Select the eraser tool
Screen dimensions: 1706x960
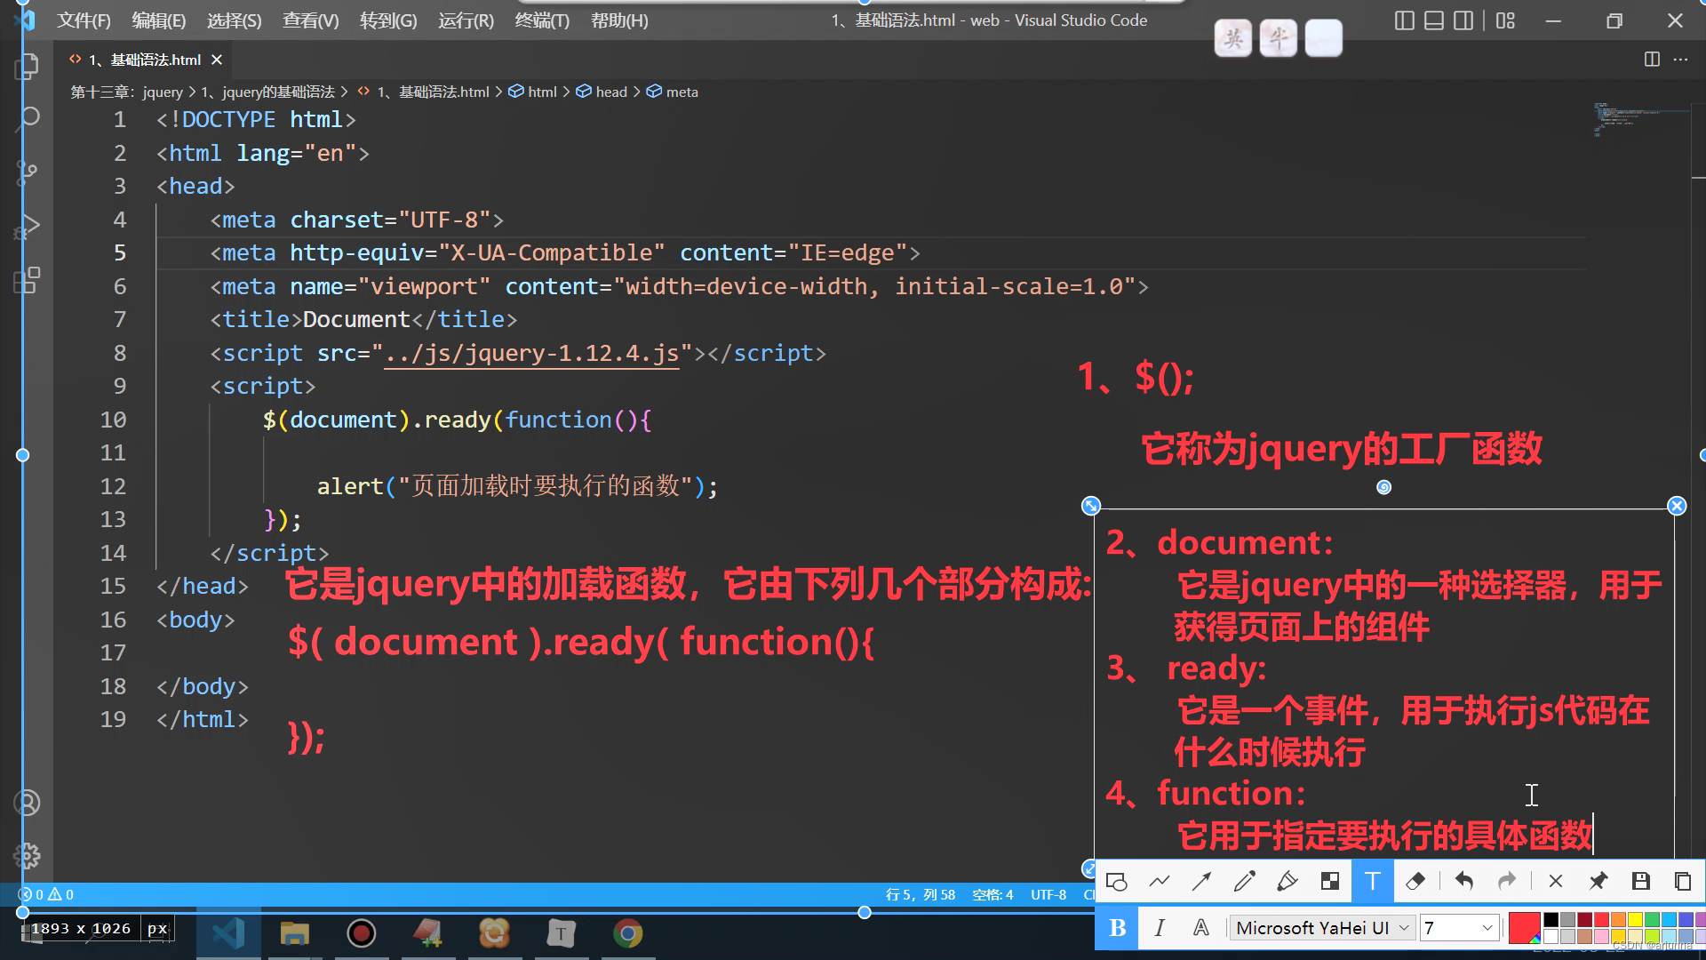(x=1415, y=881)
